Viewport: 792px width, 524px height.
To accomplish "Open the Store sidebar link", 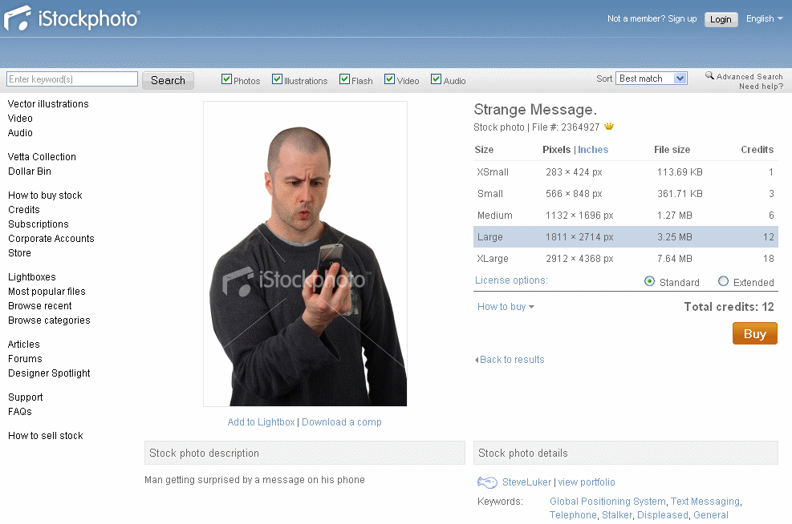I will tap(19, 253).
